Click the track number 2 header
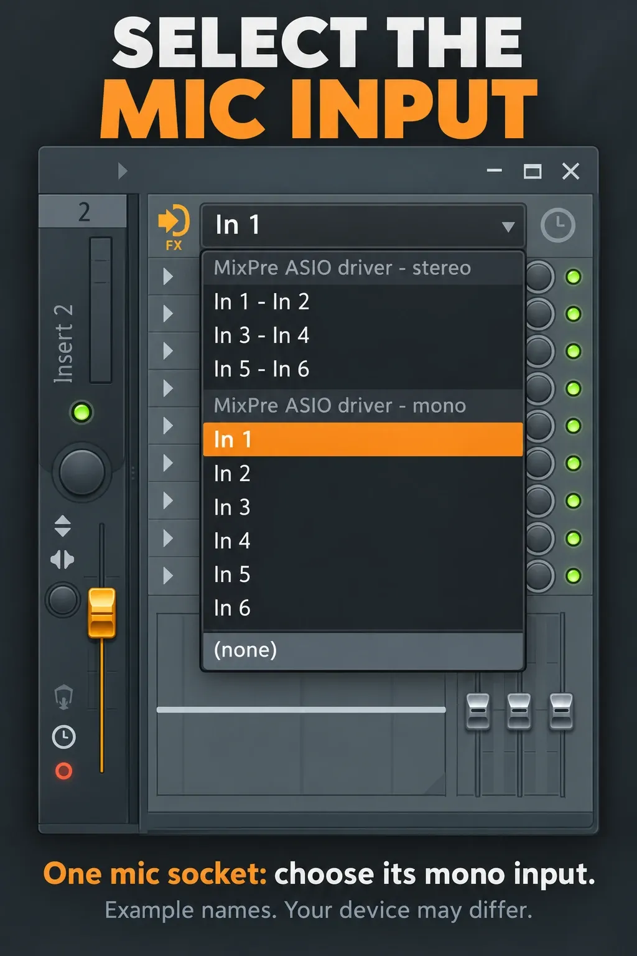 (x=83, y=212)
